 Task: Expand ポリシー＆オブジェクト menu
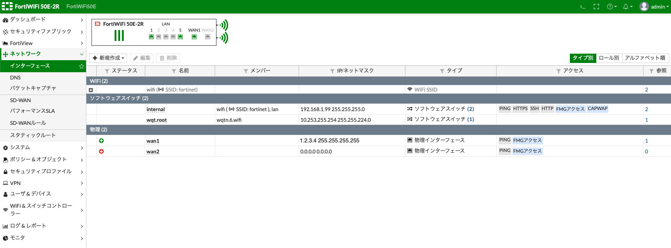tap(43, 160)
